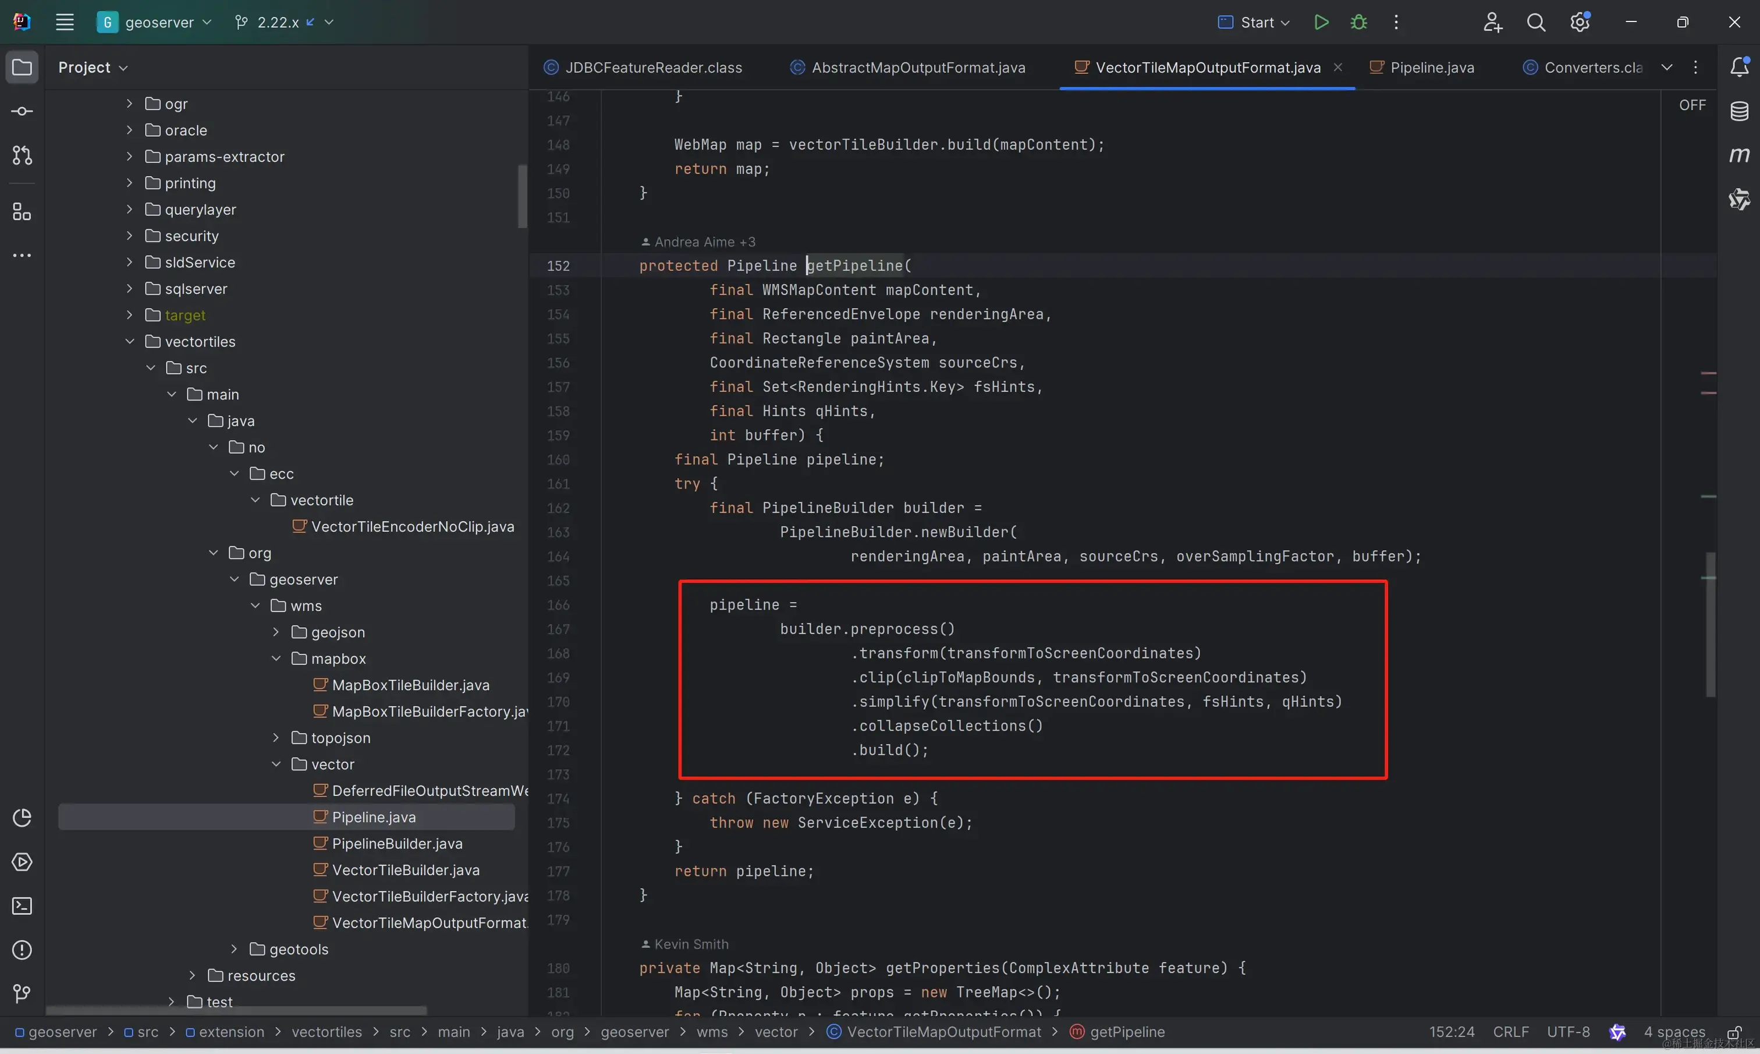Show more tool windows ellipsis
Image resolution: width=1760 pixels, height=1054 pixels.
tap(22, 255)
